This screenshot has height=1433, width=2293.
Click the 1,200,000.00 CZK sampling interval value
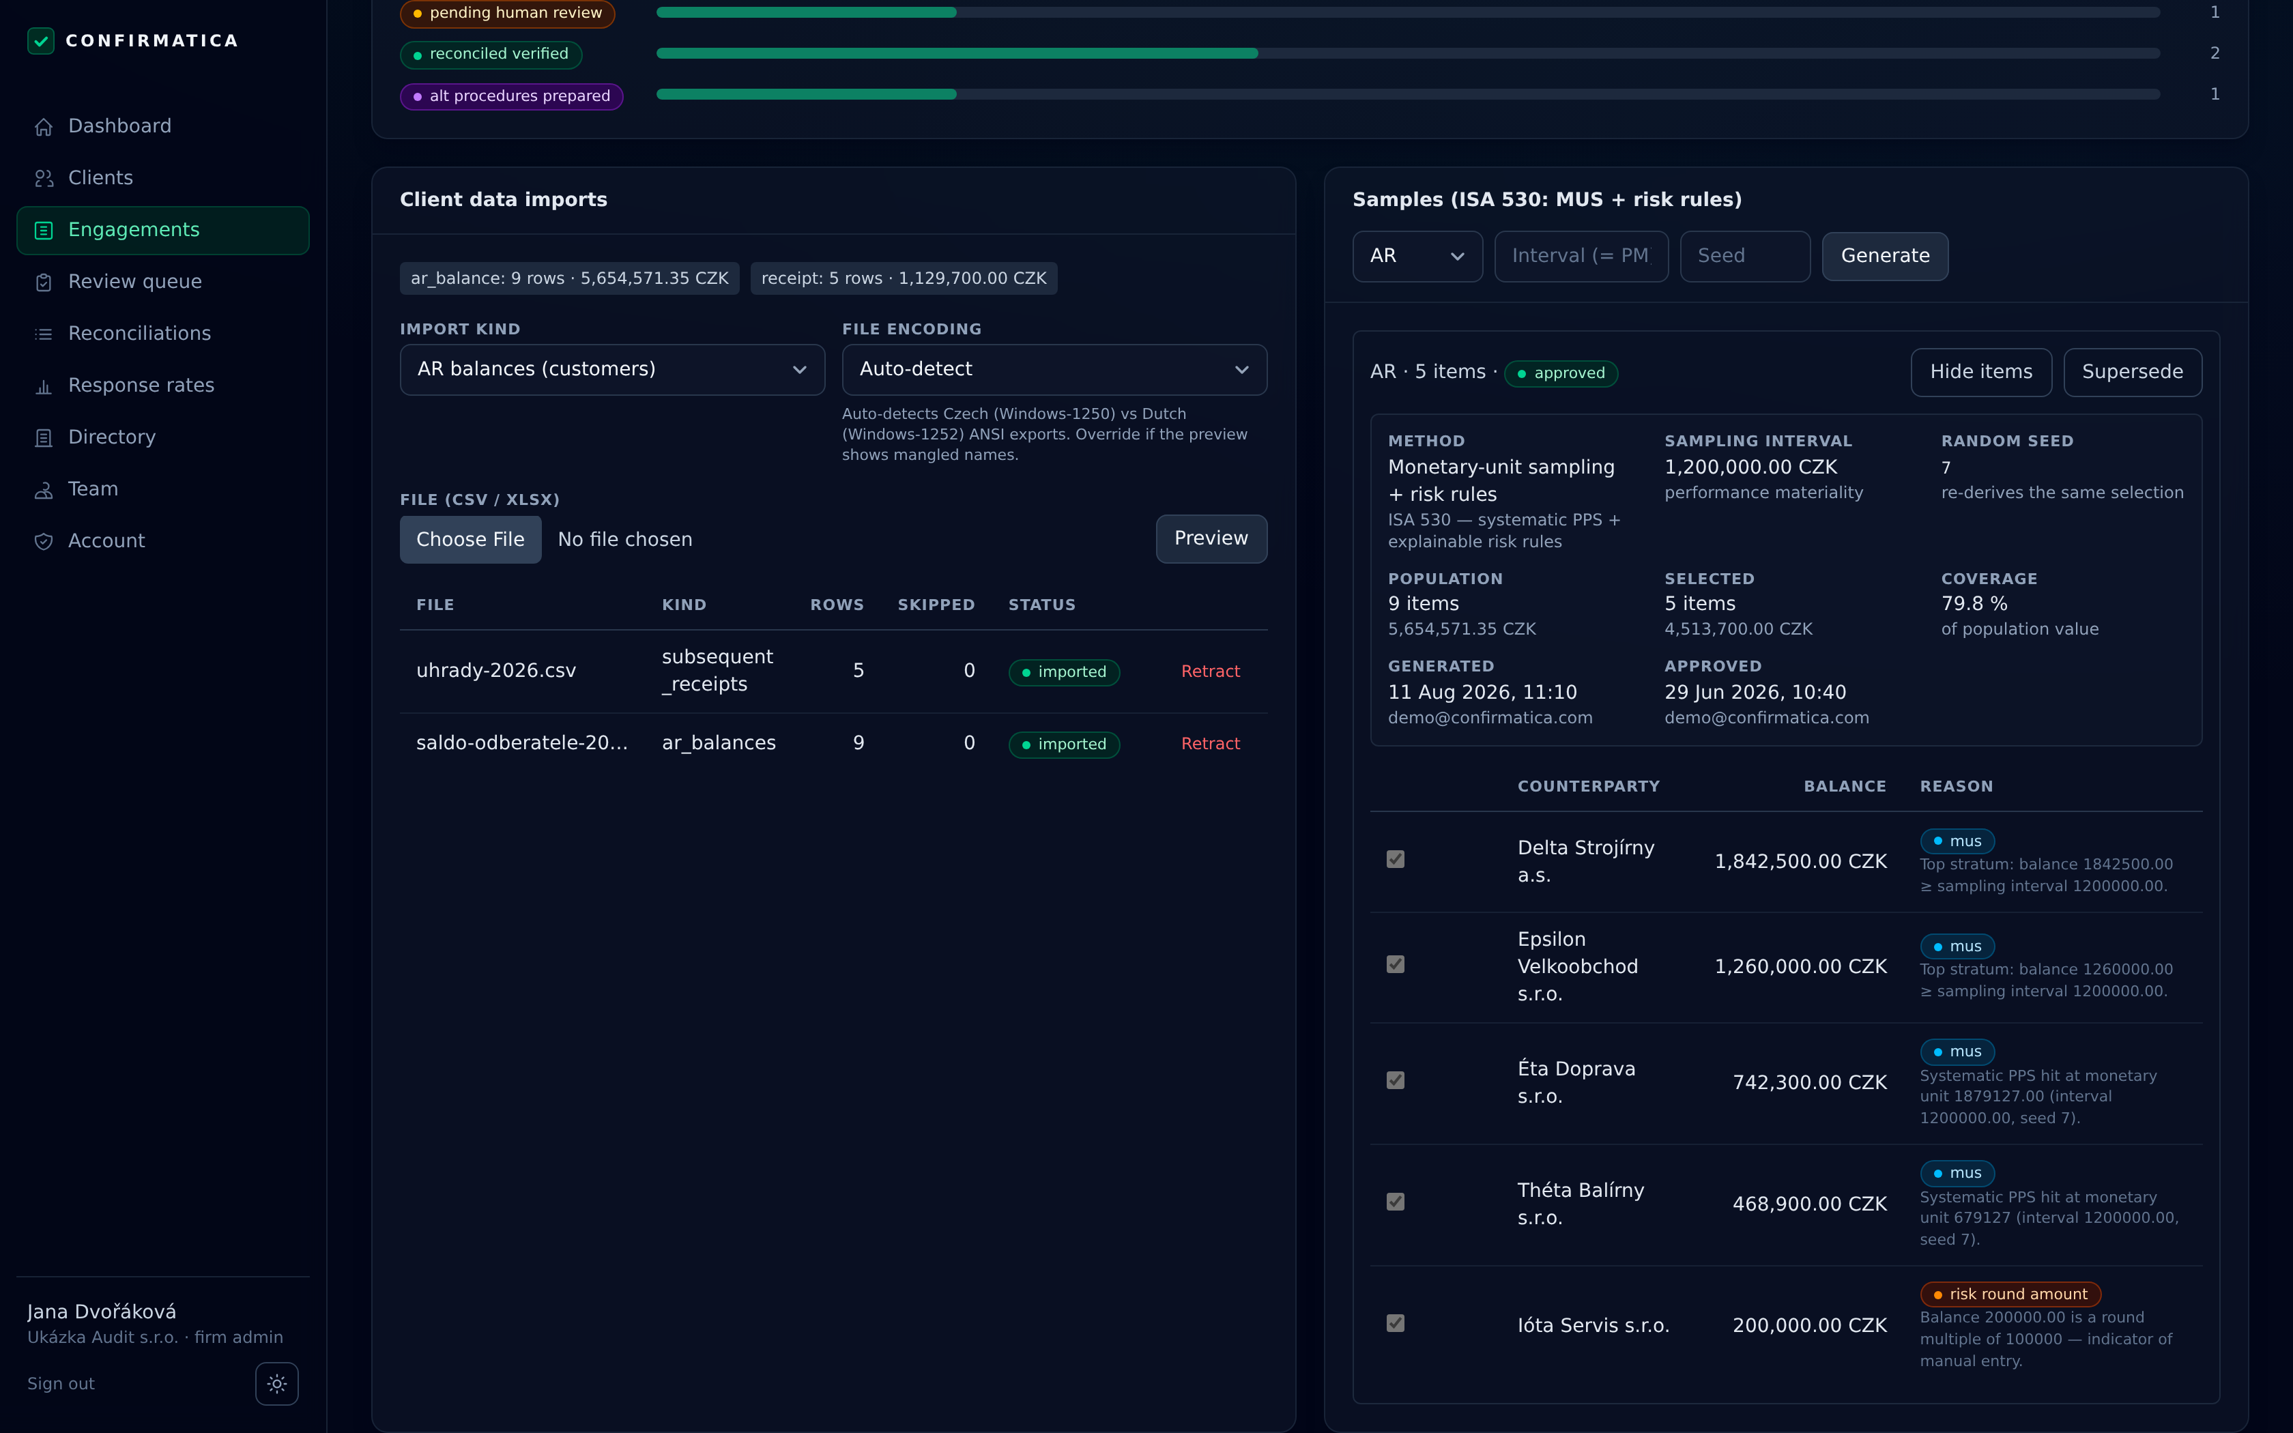(x=1751, y=467)
